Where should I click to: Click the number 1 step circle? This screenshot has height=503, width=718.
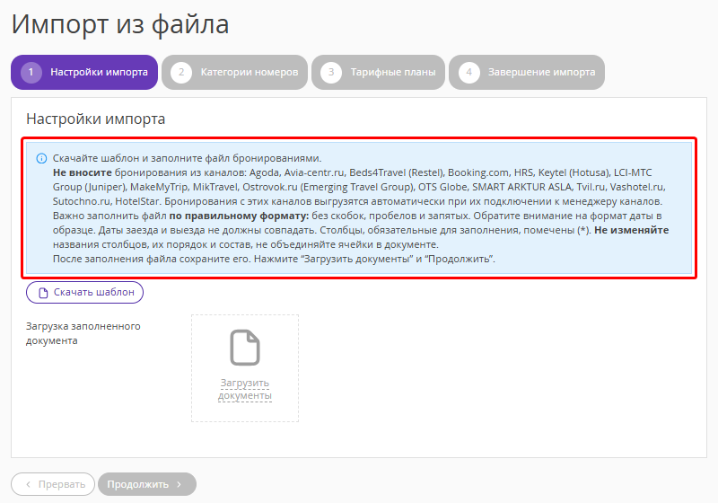pyautogui.click(x=31, y=73)
